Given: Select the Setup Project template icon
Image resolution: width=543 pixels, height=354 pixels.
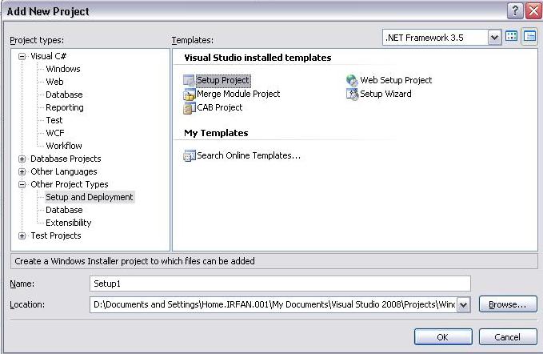Looking at the screenshot, I should [x=190, y=80].
